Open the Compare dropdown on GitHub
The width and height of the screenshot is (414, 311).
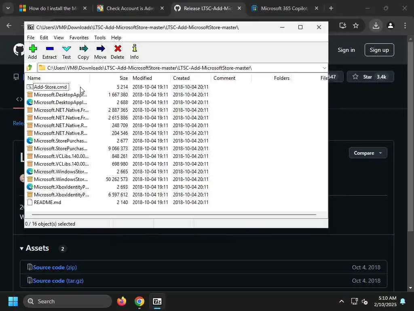point(368,153)
